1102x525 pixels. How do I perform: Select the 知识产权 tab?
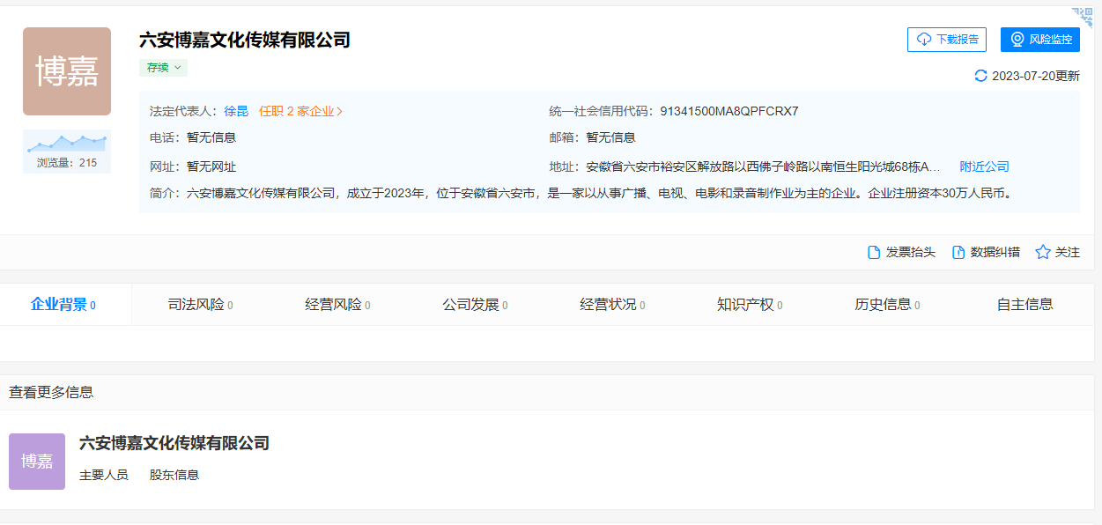(749, 305)
